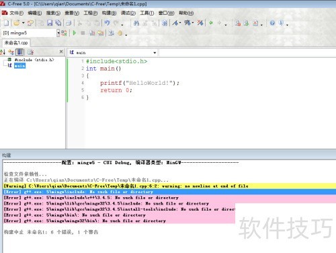Select the 未命名1.cpp file tab
The width and height of the screenshot is (336, 253).
click(x=16, y=42)
